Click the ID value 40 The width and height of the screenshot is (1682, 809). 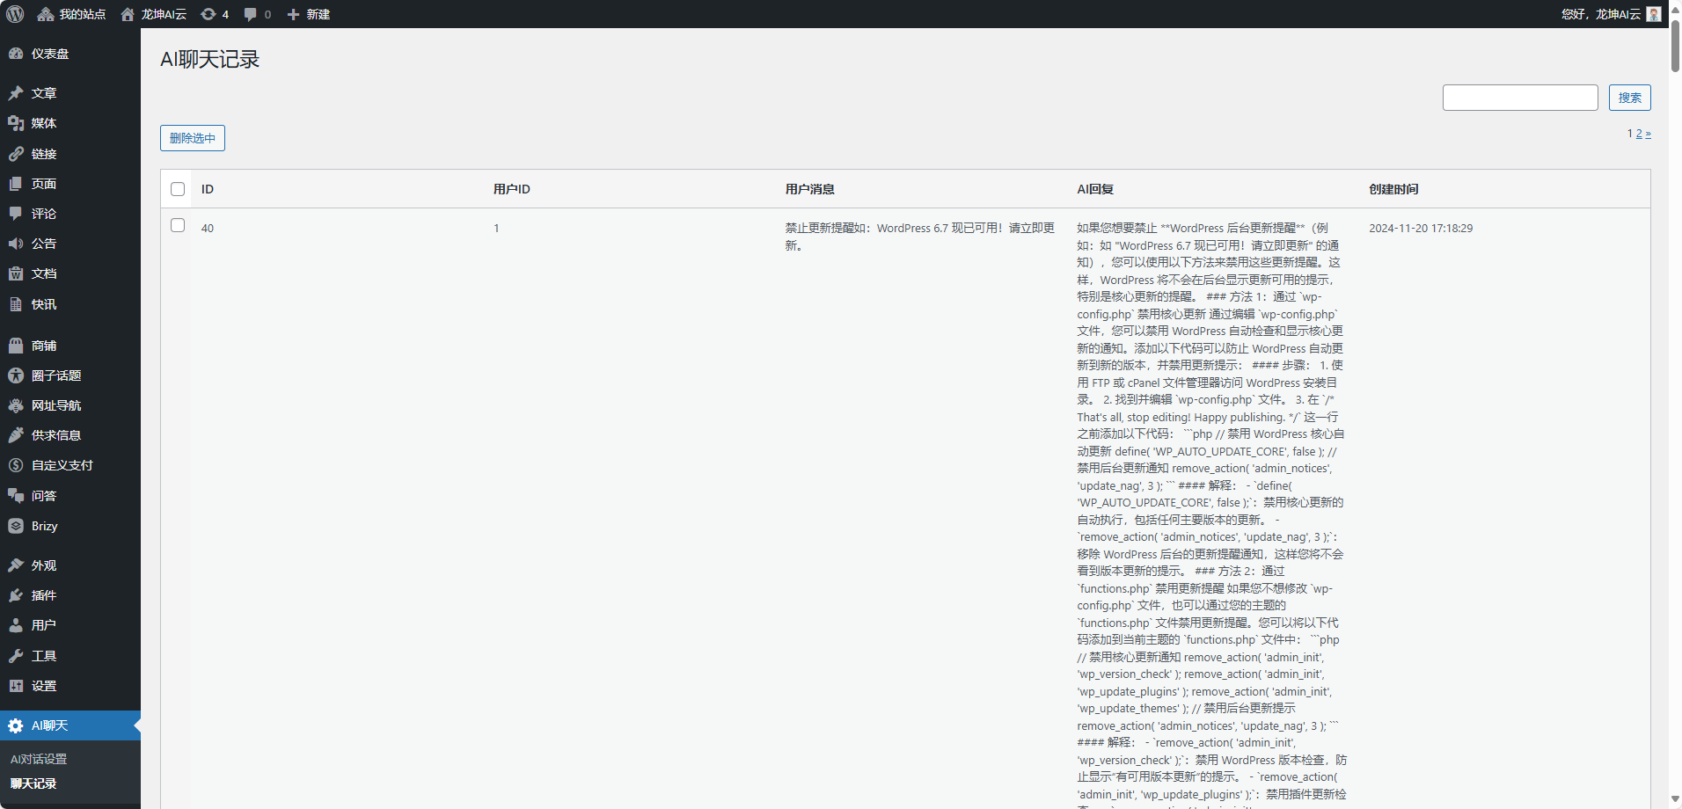coord(208,228)
